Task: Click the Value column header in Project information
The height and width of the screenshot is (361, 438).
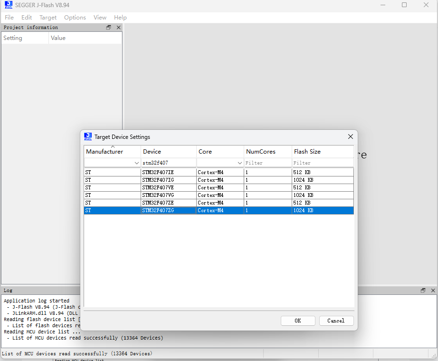Action: tap(85, 38)
